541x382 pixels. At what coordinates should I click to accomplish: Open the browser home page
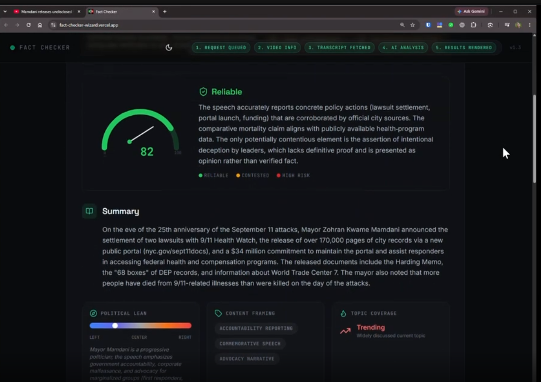pyautogui.click(x=40, y=25)
